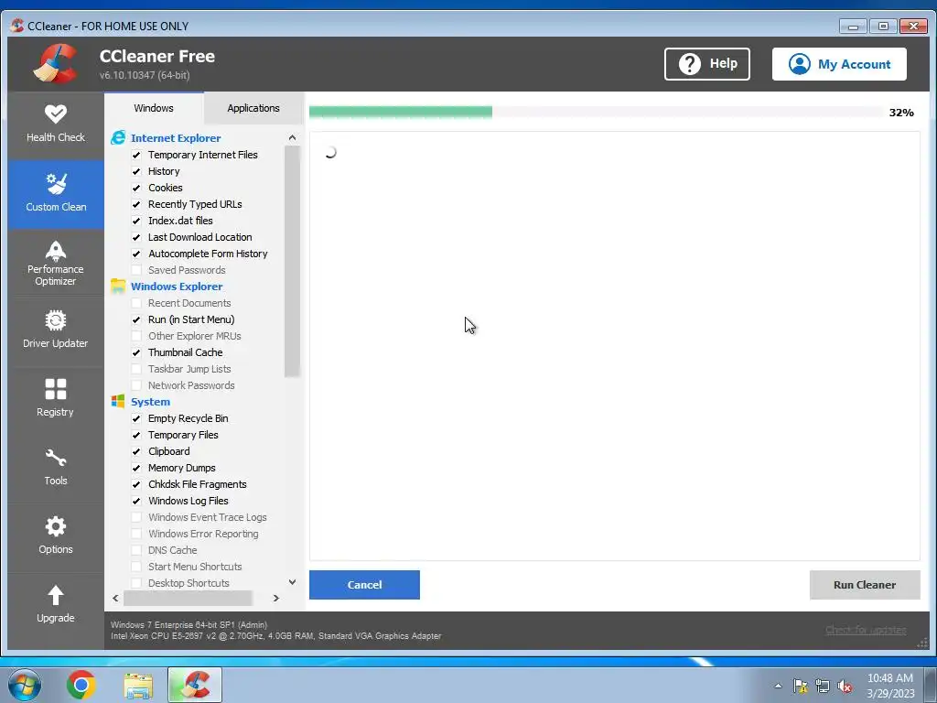
Task: Click the Last Download Location label
Action: [200, 237]
